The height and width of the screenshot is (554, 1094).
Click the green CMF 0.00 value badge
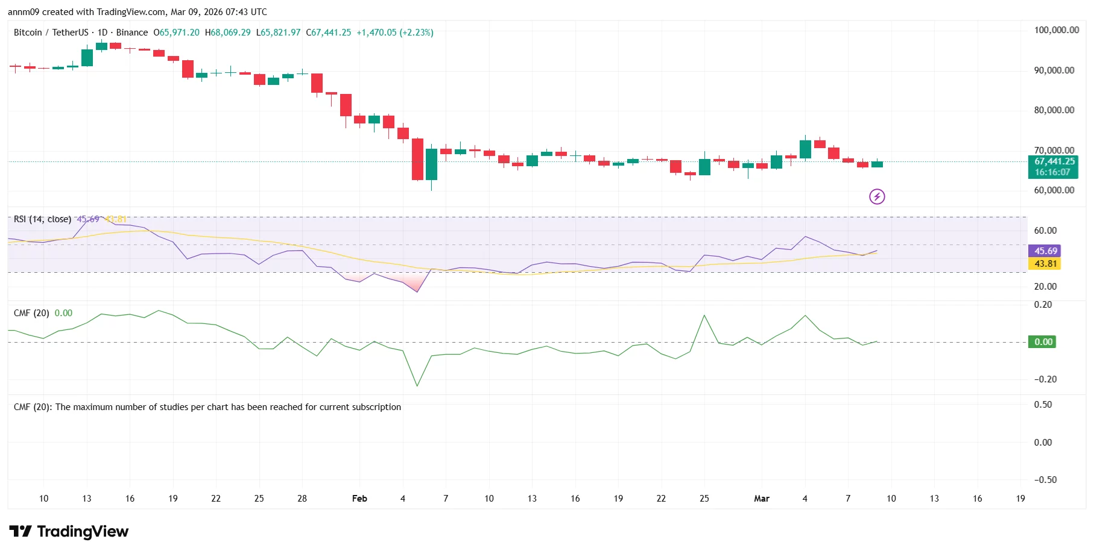1043,341
